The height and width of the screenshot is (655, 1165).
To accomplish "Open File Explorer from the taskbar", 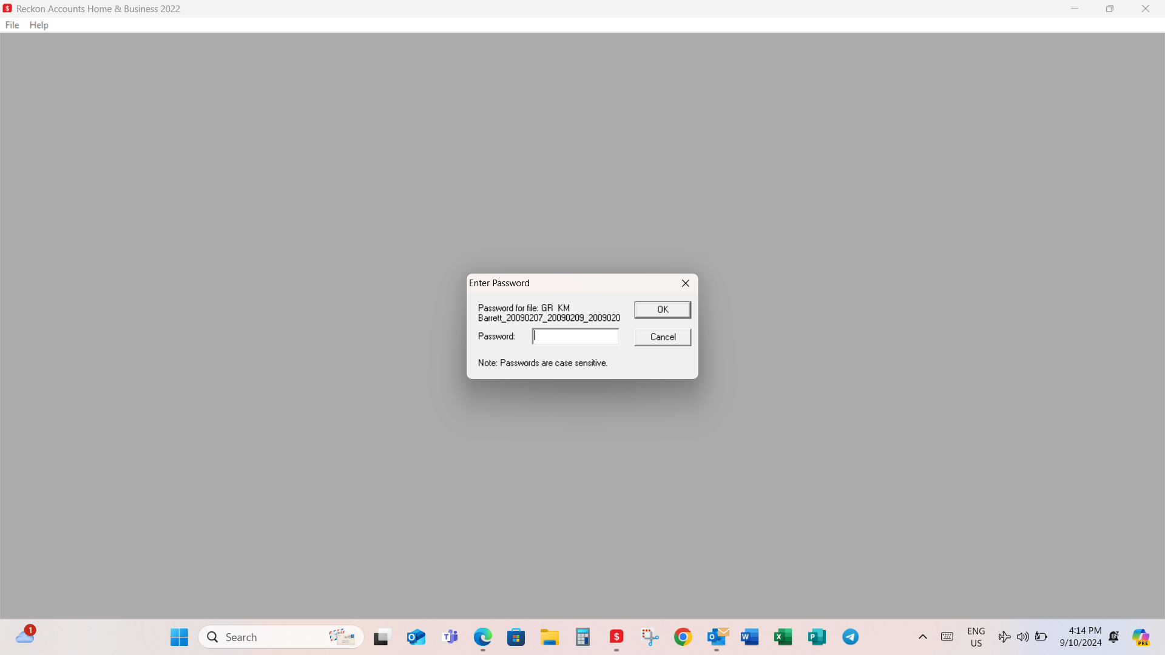I will pyautogui.click(x=550, y=637).
